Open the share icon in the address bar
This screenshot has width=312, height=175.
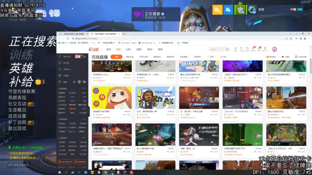tap(287, 38)
